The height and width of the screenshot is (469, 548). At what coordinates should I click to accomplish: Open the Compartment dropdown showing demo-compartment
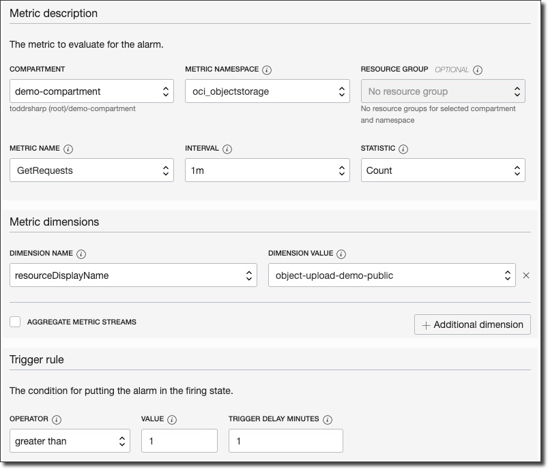tap(91, 91)
